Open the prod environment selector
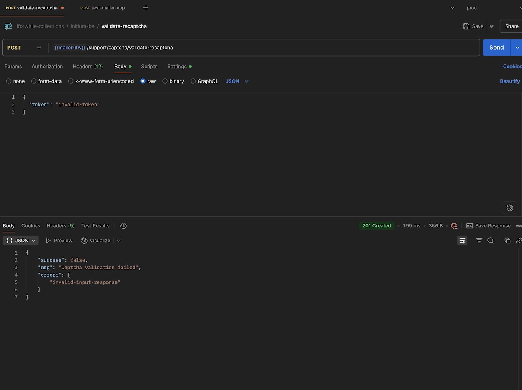 492,8
